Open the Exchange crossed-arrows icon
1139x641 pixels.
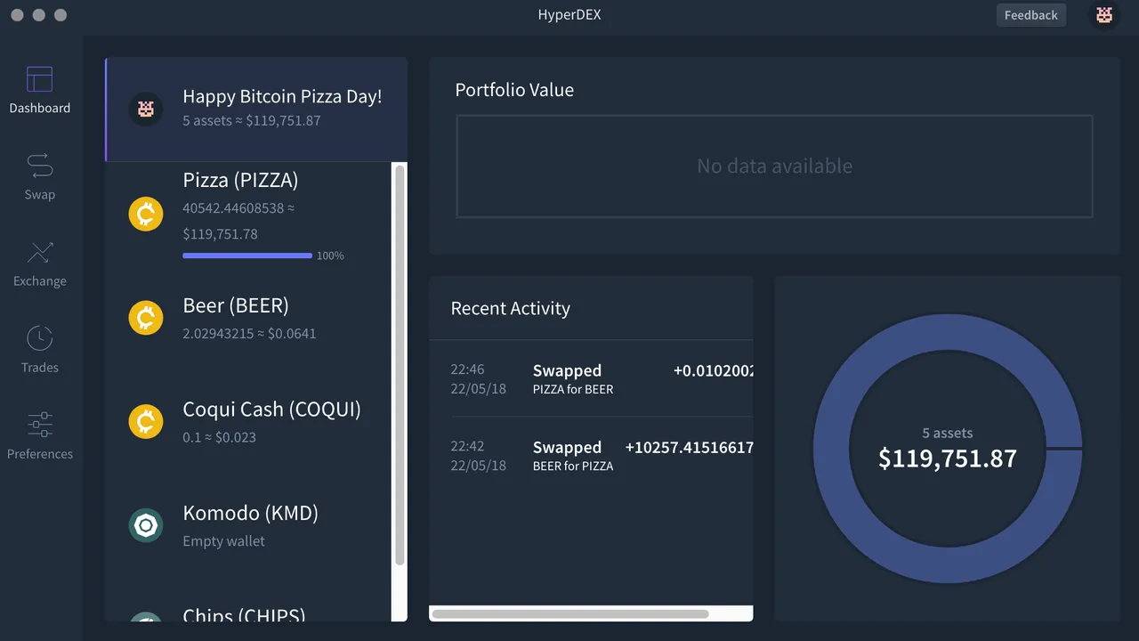click(39, 252)
